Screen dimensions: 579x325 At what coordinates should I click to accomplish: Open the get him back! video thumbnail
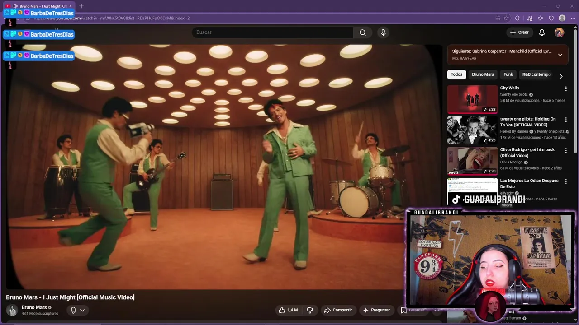click(472, 161)
